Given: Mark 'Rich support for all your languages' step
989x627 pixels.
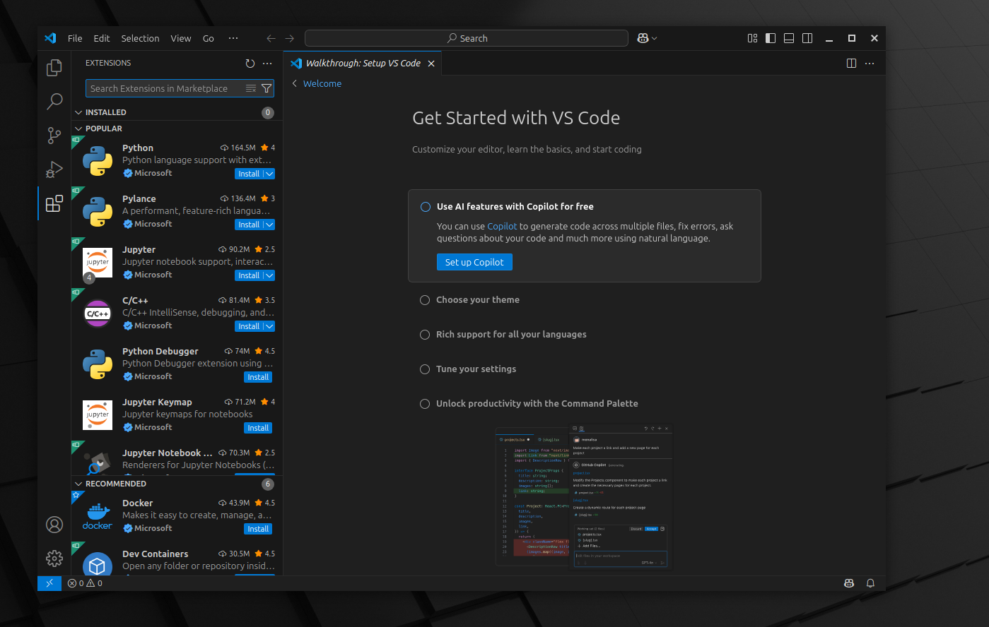Looking at the screenshot, I should 425,335.
